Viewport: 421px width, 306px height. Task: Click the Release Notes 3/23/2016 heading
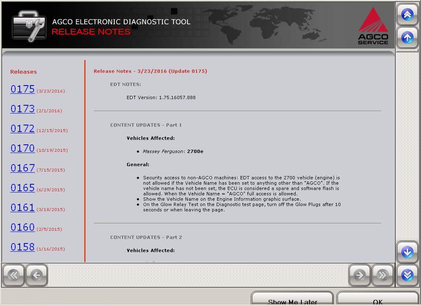pyautogui.click(x=150, y=71)
